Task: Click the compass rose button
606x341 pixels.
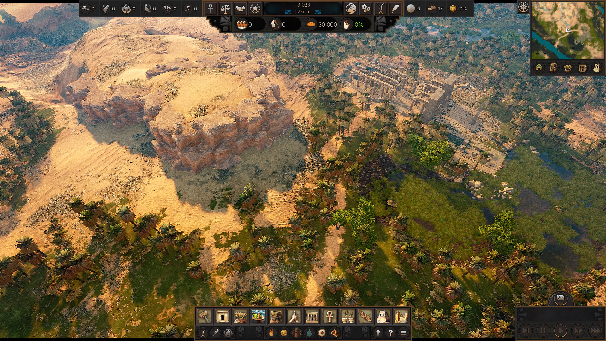Action: [523, 7]
